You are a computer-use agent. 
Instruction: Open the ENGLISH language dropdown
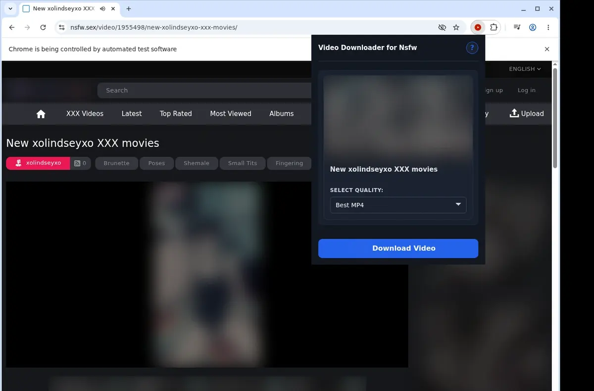tap(525, 69)
